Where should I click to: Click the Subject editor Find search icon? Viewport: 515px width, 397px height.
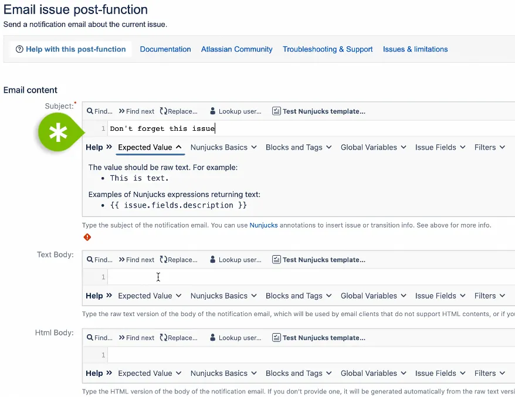click(90, 111)
